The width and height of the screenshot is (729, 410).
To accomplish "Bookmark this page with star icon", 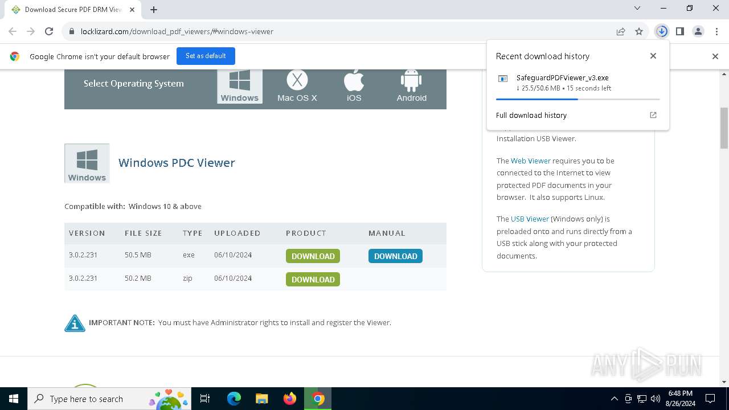I will 639,31.
